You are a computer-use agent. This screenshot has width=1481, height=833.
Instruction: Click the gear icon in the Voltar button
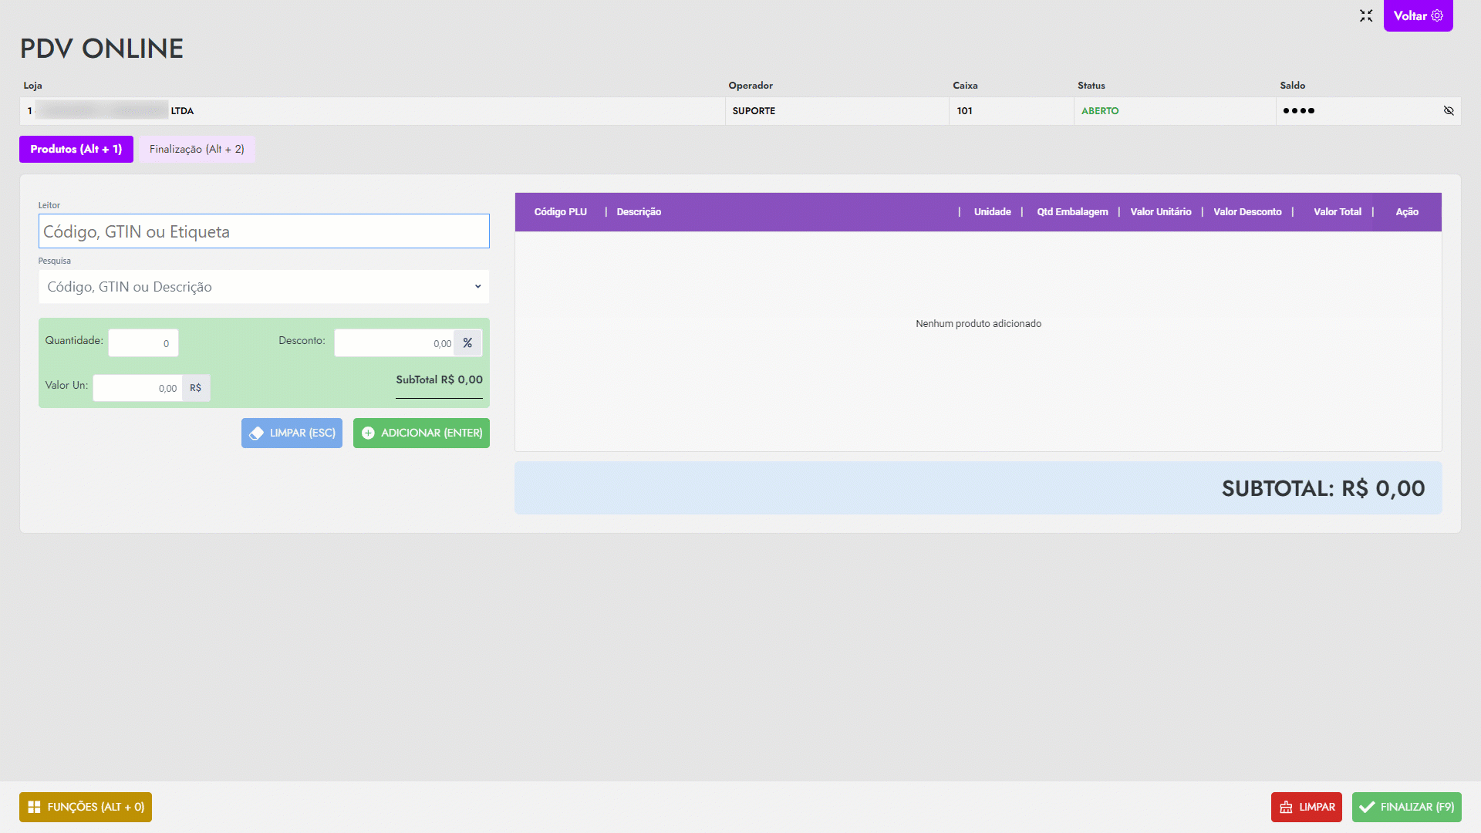coord(1437,15)
